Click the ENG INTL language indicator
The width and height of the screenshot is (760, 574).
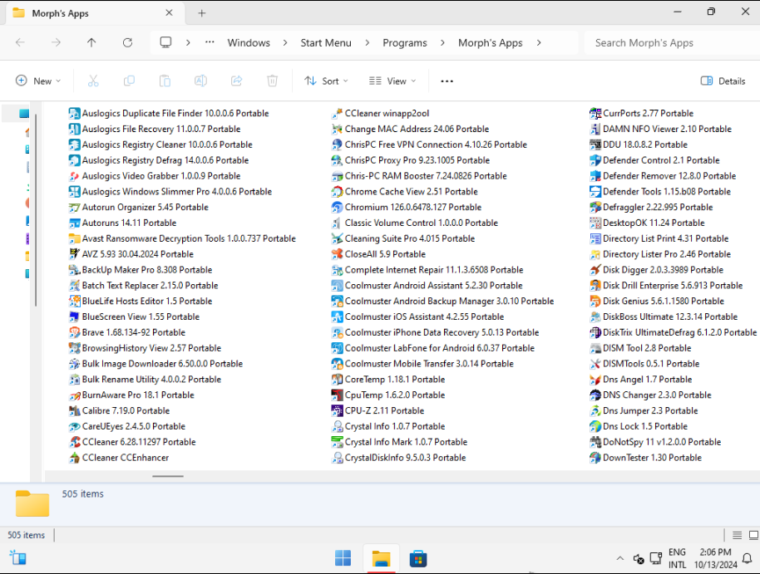click(677, 558)
